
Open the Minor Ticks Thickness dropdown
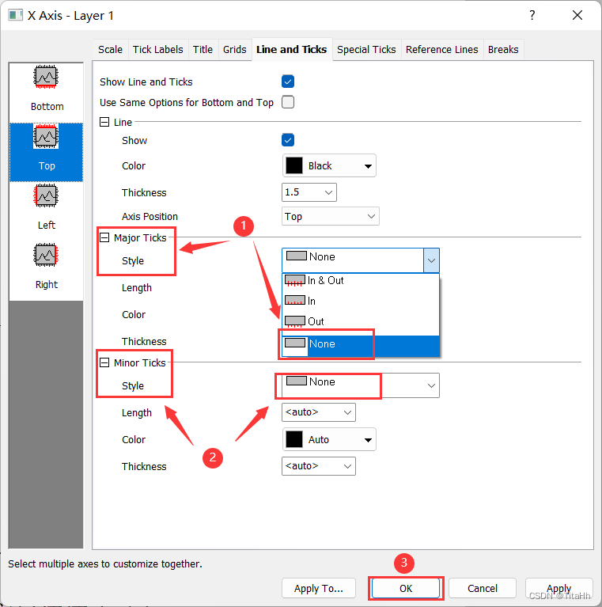click(x=319, y=466)
